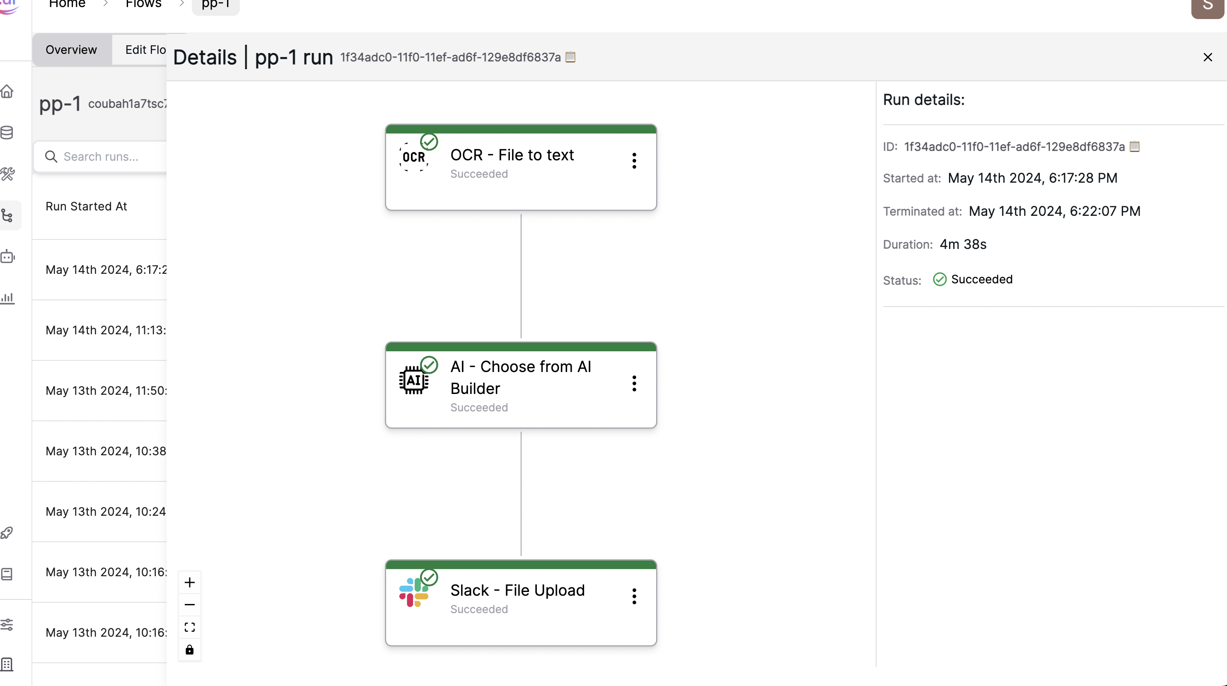The height and width of the screenshot is (686, 1227).
Task: Go to Flows breadcrumb
Action: (143, 4)
